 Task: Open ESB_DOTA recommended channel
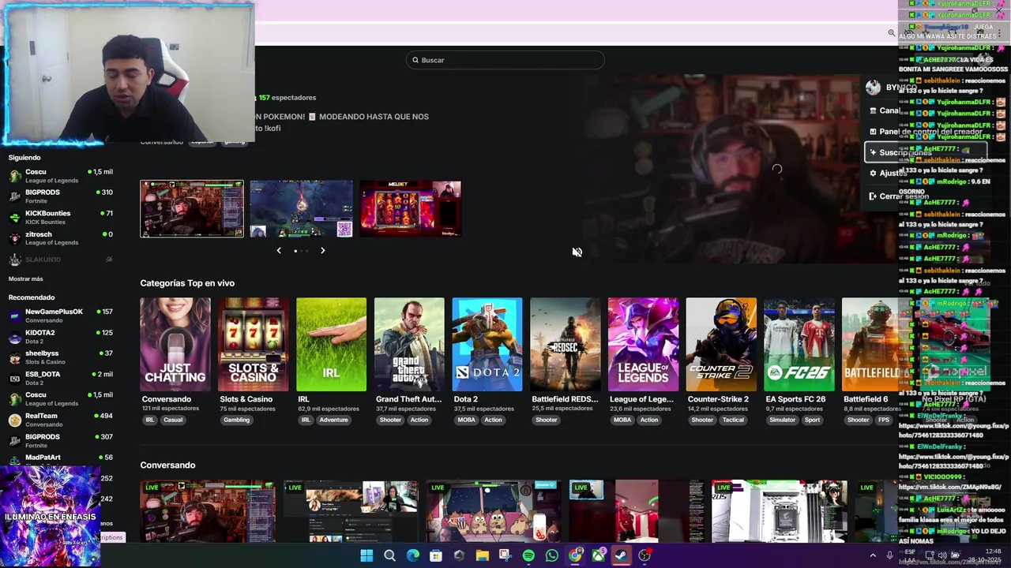[x=61, y=378]
